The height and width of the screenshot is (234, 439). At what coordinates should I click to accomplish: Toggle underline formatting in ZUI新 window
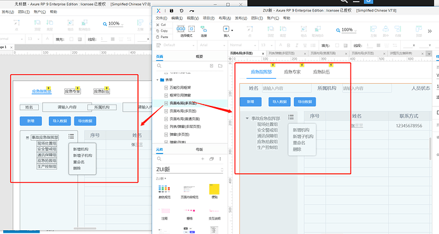pyautogui.click(x=305, y=45)
